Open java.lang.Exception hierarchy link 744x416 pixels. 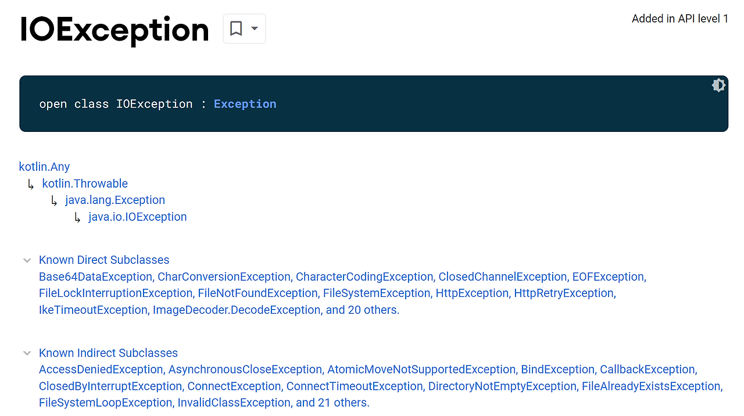115,200
